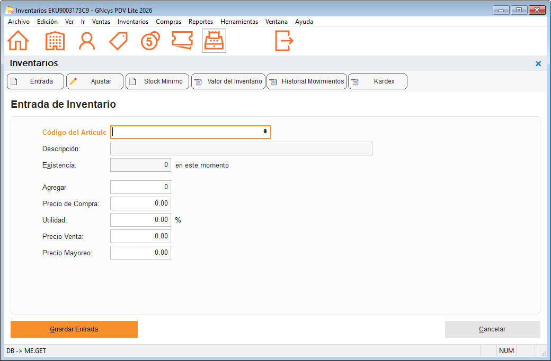Open the Inventarios menu
Viewport: 551px width, 361px height.
[133, 22]
